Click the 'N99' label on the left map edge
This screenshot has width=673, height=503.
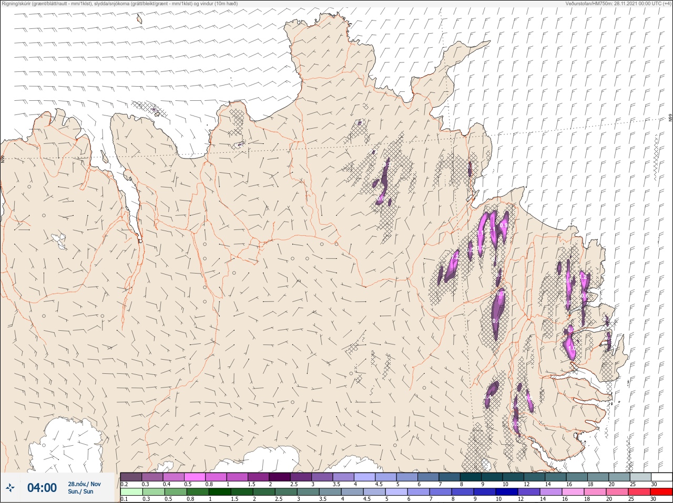[x=2, y=158]
